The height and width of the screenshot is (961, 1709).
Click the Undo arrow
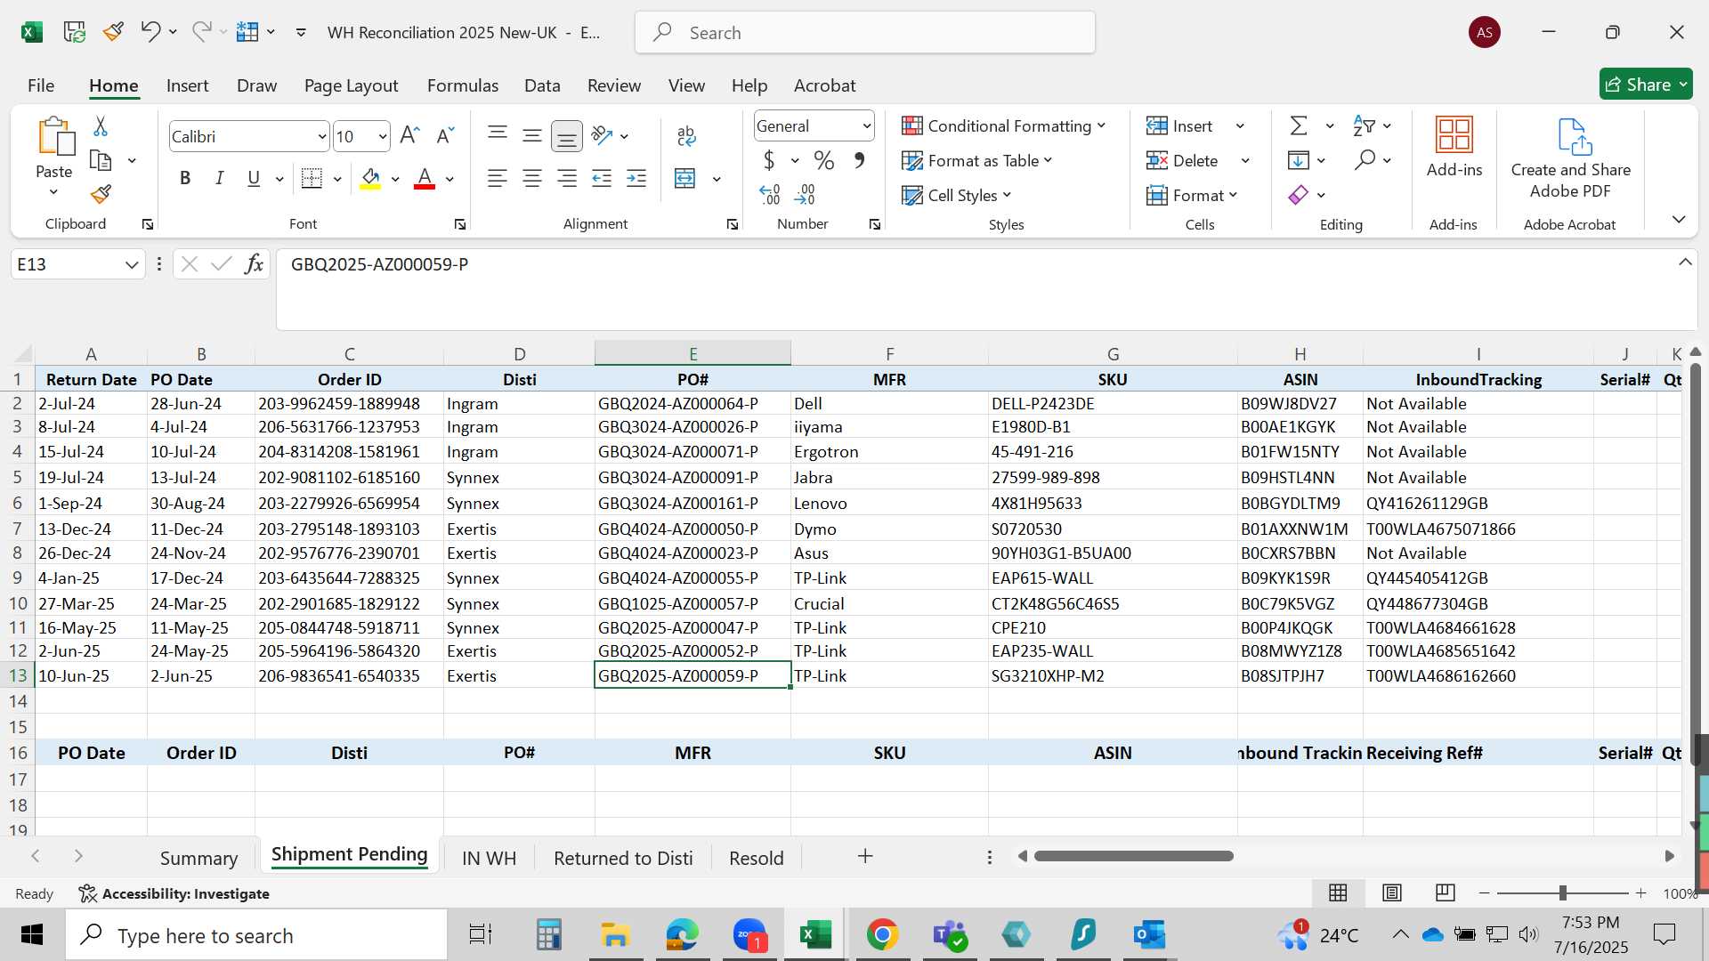pos(150,32)
